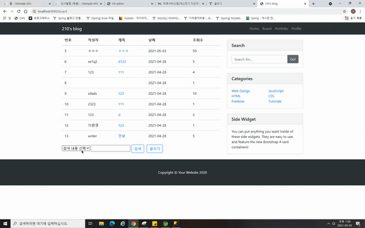Image resolution: width=365 pixels, height=228 pixels.
Task: Open Board in the navbar
Action: coord(267,29)
